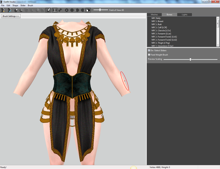220x169 pixels.
Task: Minimize the Outfit Studio window
Action: tap(204, 1)
